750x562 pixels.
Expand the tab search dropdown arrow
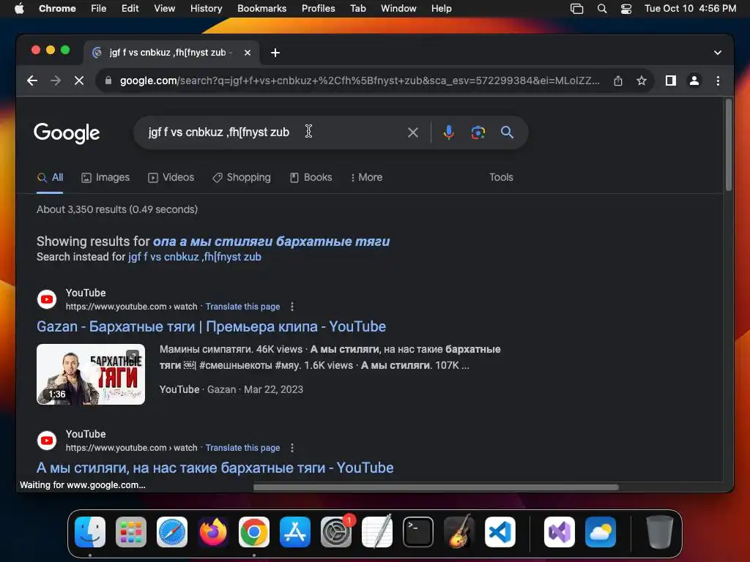click(x=718, y=53)
